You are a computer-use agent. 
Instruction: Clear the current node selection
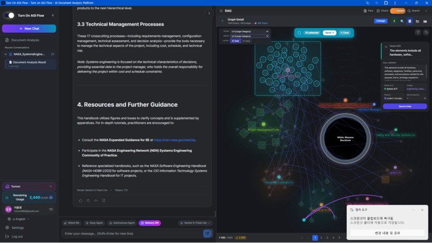(x=345, y=33)
